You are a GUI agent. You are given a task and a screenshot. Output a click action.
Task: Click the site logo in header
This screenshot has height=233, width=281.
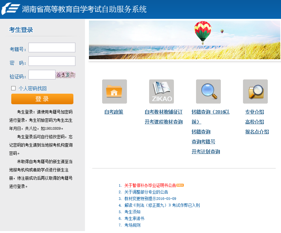pyautogui.click(x=11, y=9)
